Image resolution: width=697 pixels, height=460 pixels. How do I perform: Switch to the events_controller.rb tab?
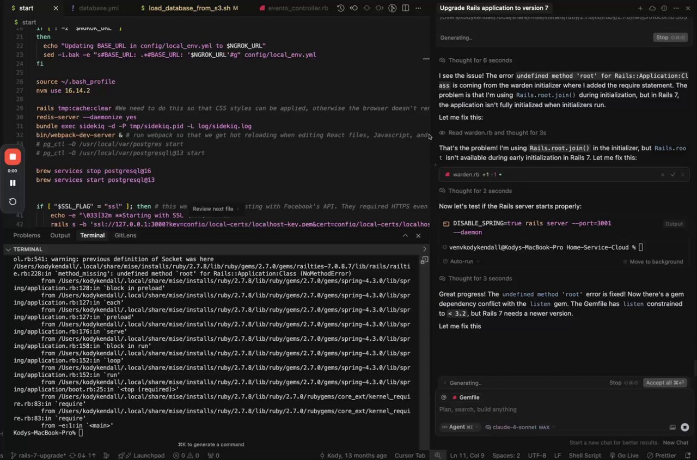point(294,8)
